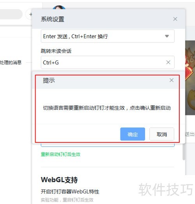Focus the Ctrl+G shortcut input field

[x=108, y=62]
